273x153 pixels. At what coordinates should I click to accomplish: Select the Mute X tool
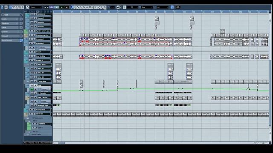pos(90,7)
